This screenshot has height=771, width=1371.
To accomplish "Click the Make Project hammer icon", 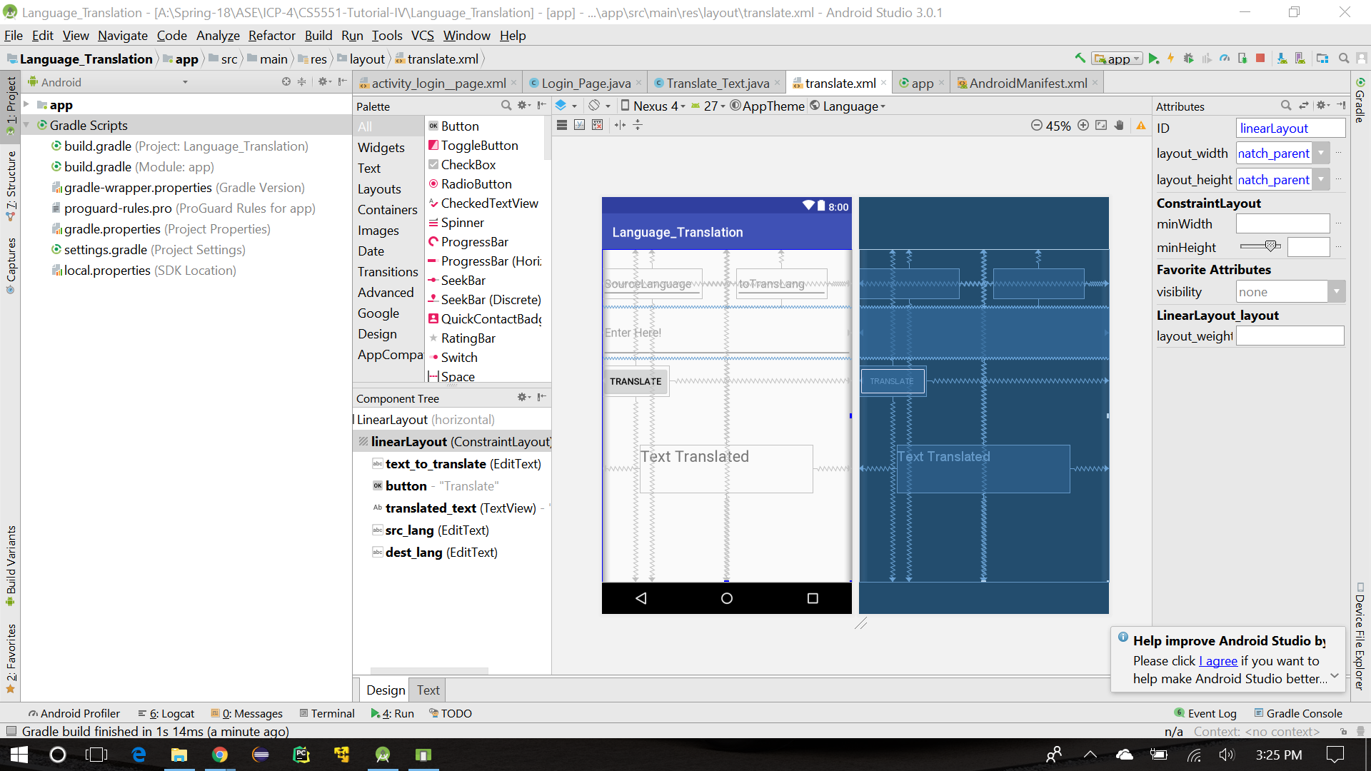I will tap(1080, 59).
